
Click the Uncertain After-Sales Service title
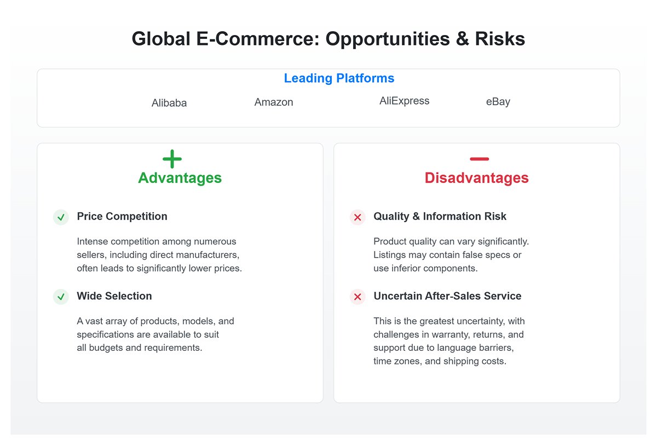click(447, 296)
